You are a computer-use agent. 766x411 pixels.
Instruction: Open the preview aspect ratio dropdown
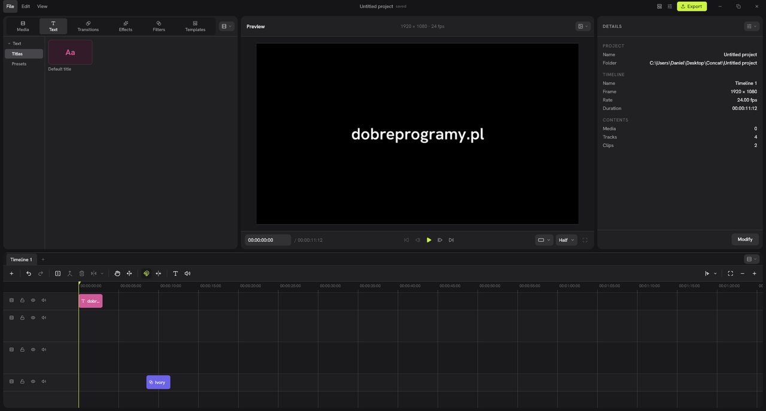544,240
